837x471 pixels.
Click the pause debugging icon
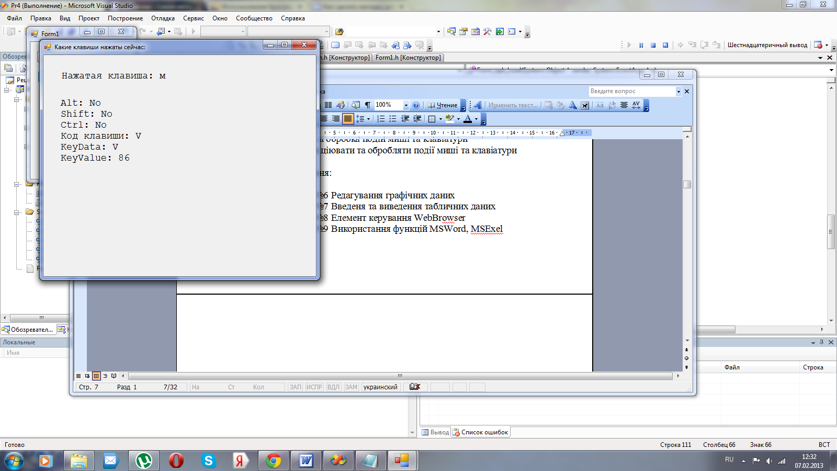641,45
